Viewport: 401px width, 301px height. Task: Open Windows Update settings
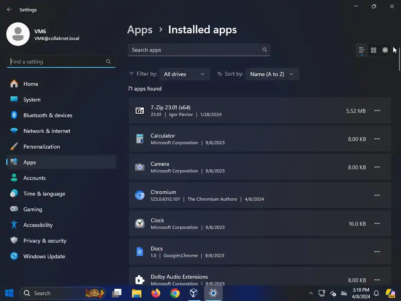[x=61, y=256]
